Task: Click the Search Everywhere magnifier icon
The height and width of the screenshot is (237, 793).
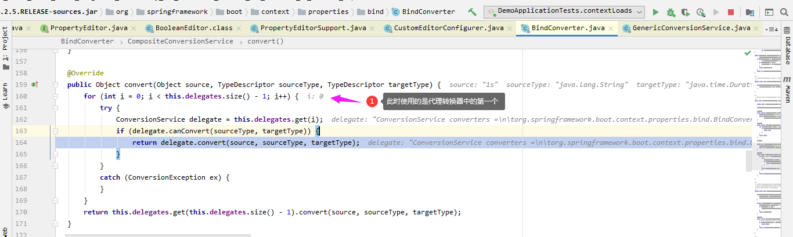Action: [784, 12]
